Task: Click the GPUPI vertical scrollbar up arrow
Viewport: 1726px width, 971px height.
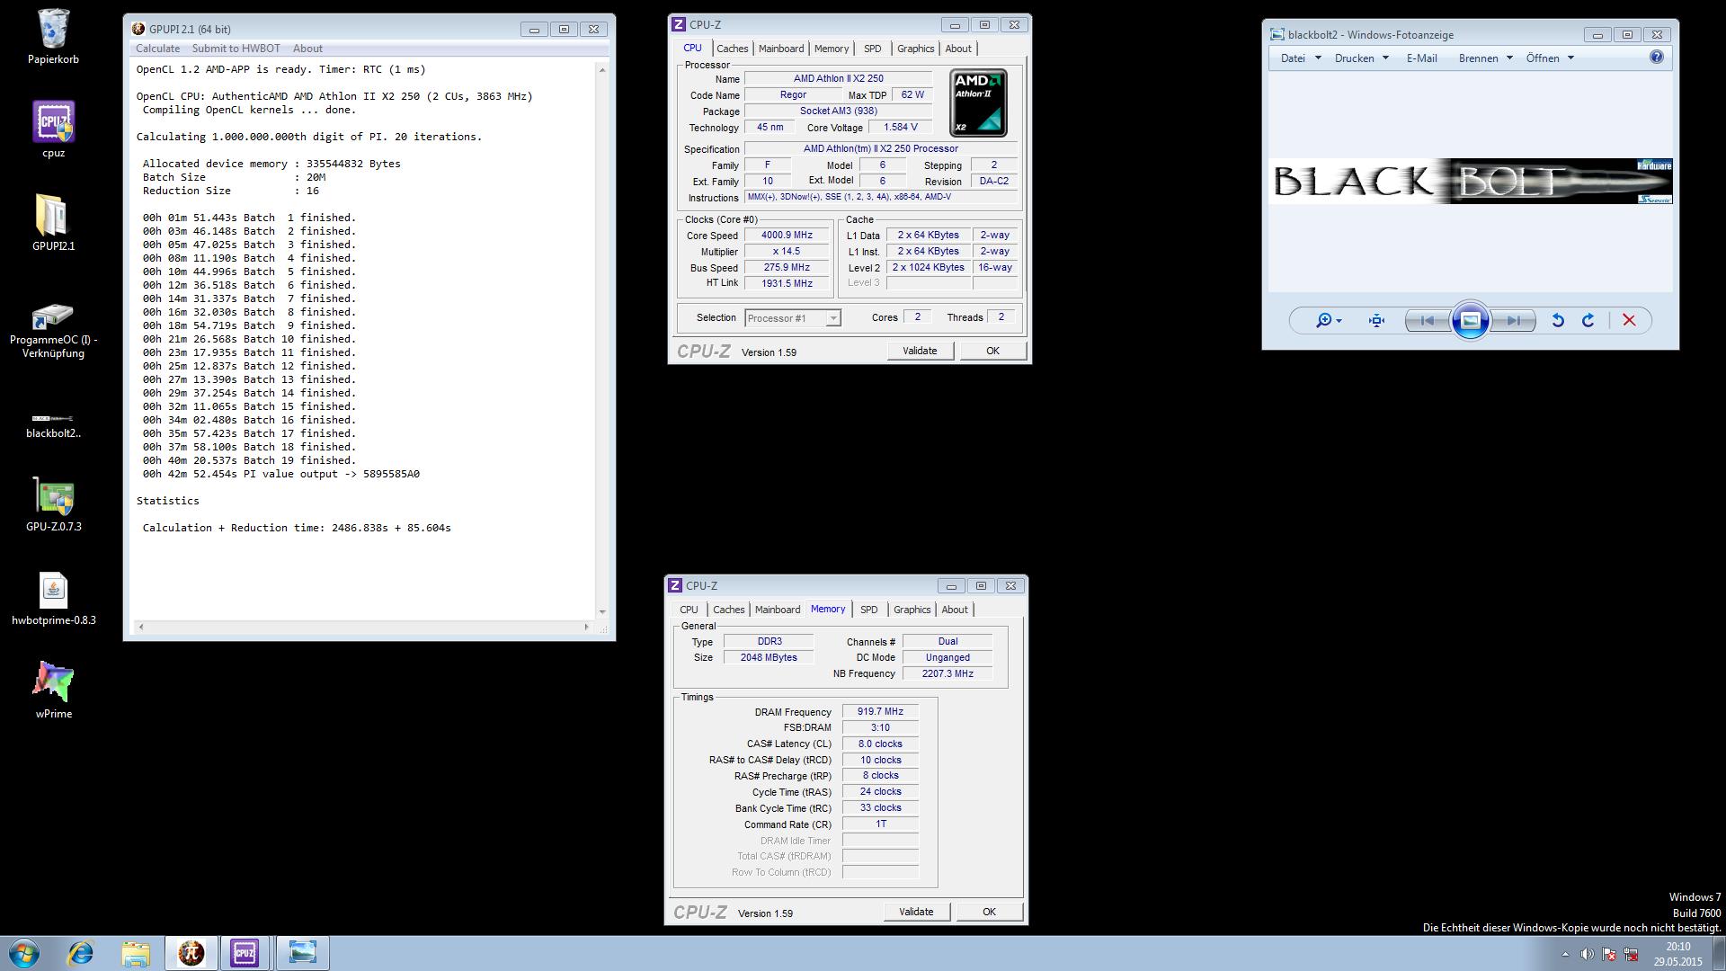Action: [x=601, y=69]
